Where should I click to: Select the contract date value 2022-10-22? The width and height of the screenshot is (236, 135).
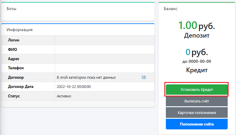pos(74,87)
